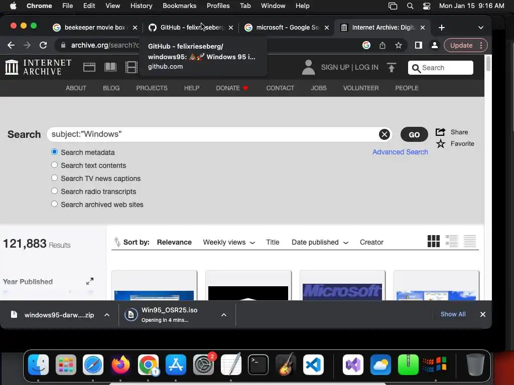Switch to extended list view
The width and height of the screenshot is (514, 385).
click(452, 241)
